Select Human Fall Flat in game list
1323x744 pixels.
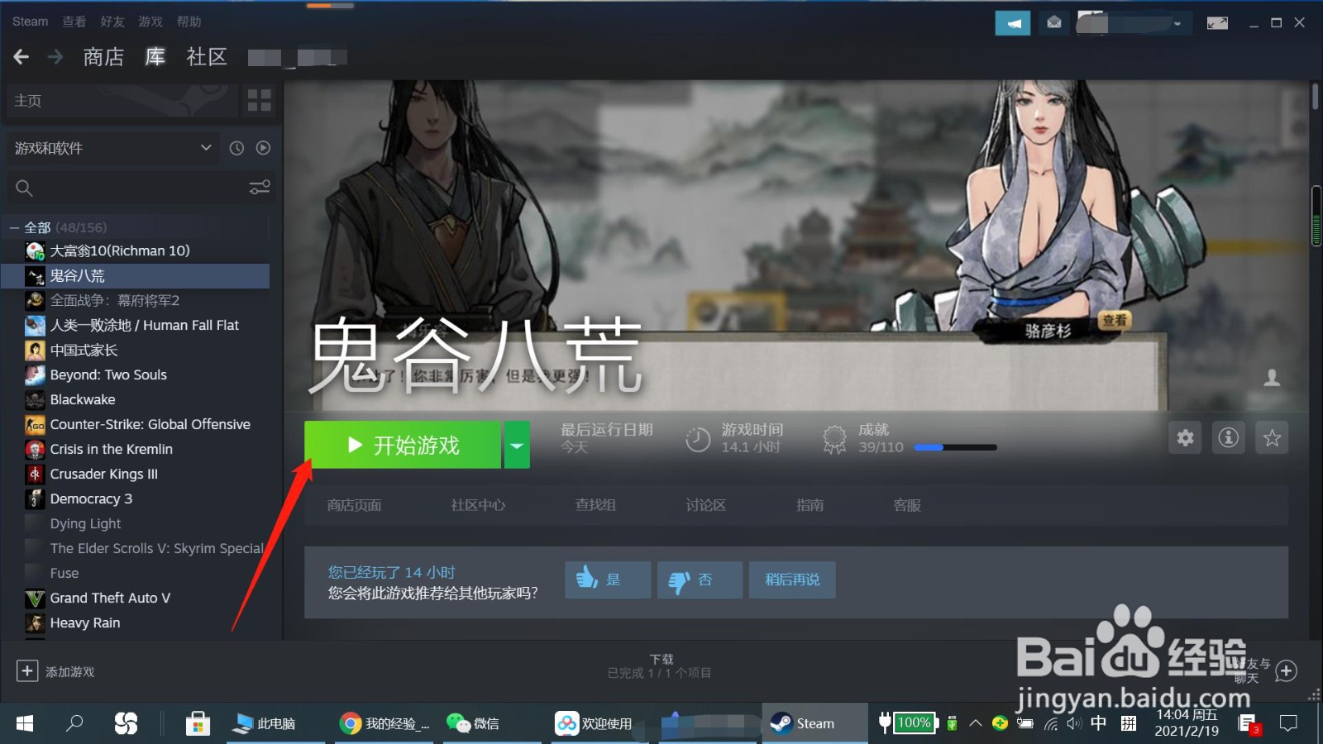[x=144, y=325]
